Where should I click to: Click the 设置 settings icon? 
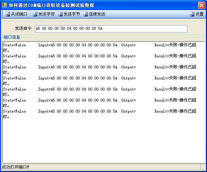point(192,14)
